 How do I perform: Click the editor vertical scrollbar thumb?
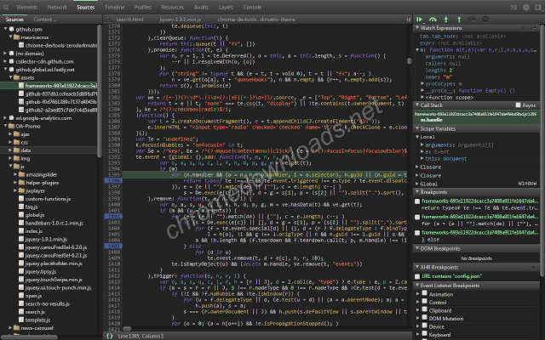[x=410, y=61]
